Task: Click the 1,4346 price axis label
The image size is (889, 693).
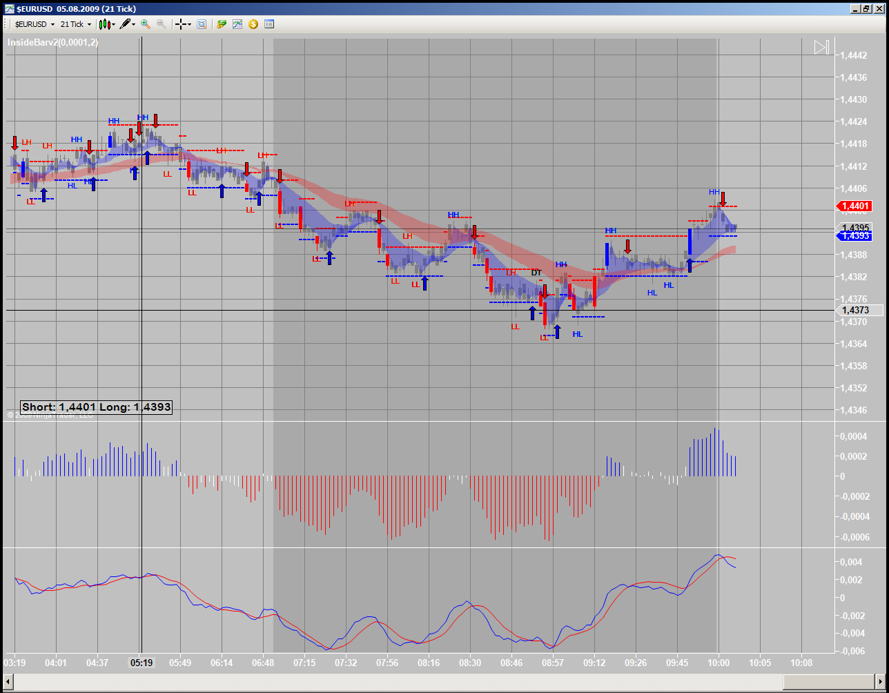Action: click(854, 410)
